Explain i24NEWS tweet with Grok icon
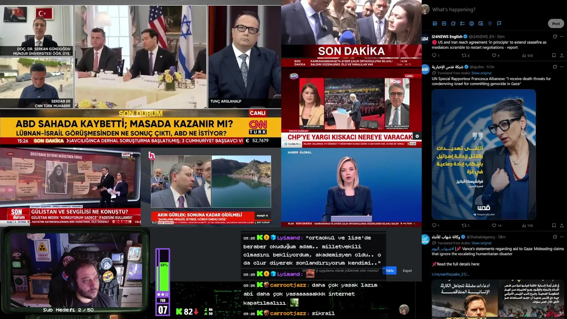The width and height of the screenshot is (567, 319). pyautogui.click(x=555, y=36)
